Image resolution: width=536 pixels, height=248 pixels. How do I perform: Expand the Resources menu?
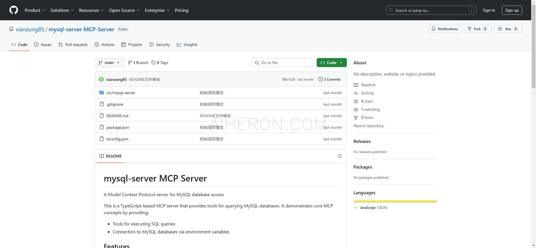91,10
